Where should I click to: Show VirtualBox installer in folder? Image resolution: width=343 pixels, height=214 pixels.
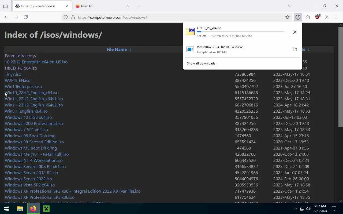click(295, 49)
